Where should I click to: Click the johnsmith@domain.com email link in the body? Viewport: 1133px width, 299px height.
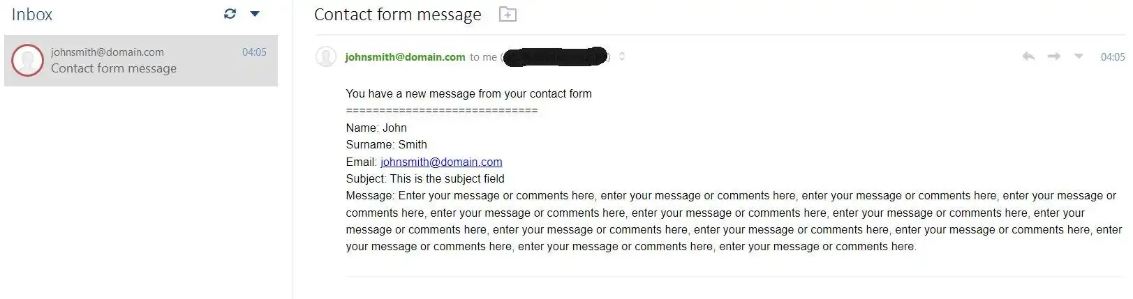[x=441, y=162]
